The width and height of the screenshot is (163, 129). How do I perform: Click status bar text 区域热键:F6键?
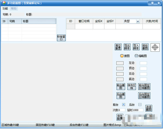coord(10,125)
